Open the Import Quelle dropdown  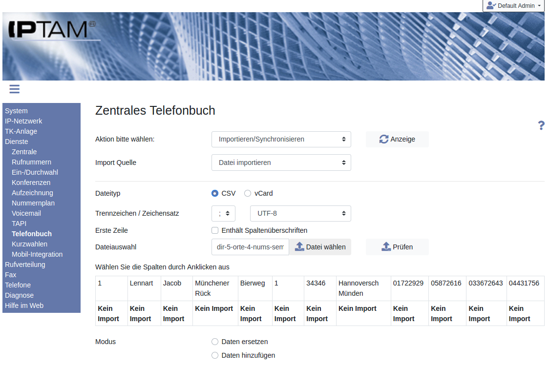[x=281, y=163]
